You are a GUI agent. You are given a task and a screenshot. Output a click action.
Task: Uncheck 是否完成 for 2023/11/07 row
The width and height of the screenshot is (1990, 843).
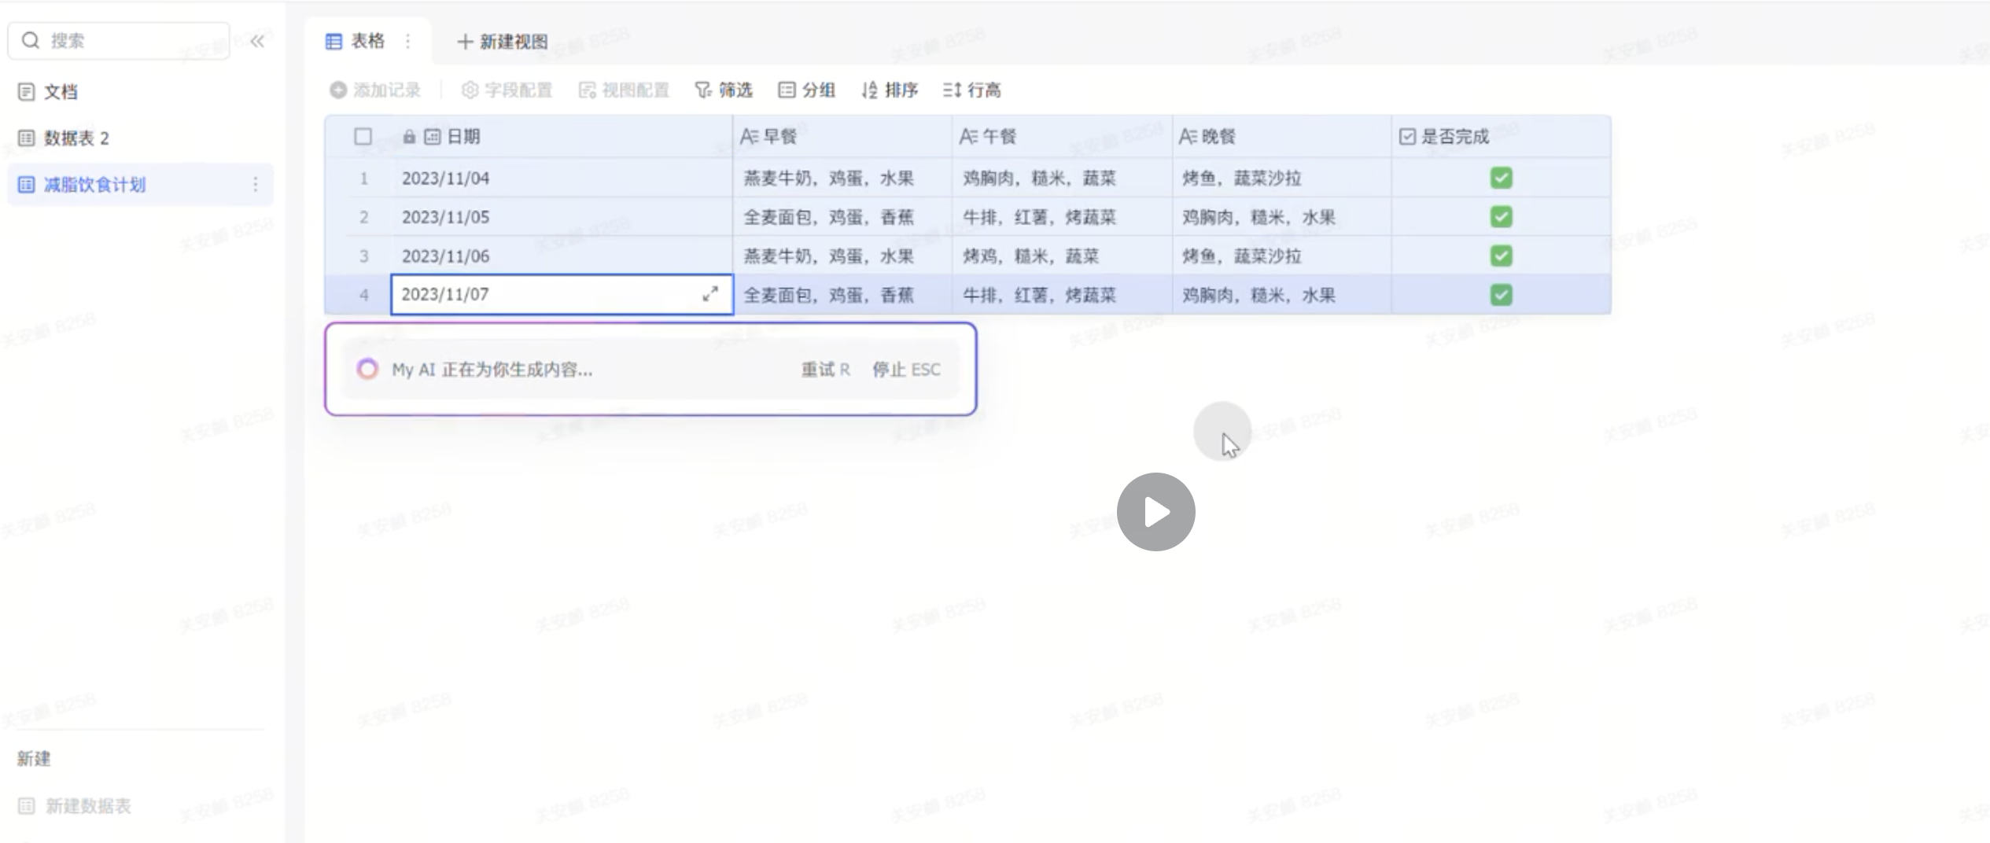point(1501,295)
